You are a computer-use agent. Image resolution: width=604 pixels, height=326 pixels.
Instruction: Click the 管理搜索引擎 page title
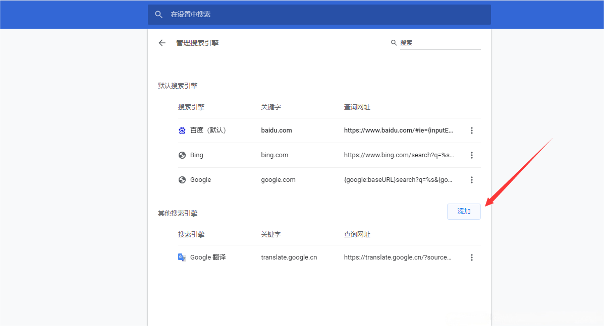tap(197, 43)
